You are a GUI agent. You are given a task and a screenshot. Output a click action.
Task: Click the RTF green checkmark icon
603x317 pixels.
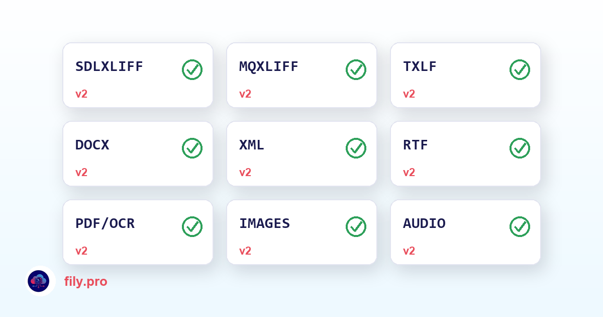520,148
